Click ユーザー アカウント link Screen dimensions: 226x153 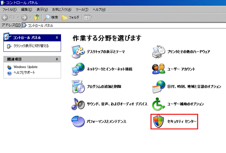click(x=181, y=69)
